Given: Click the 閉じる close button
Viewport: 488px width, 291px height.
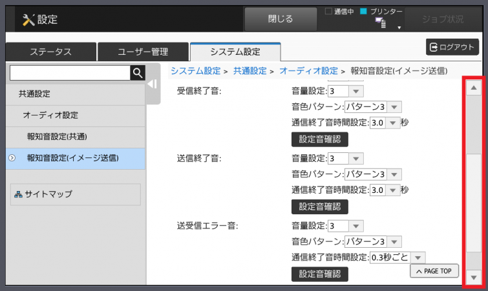Looking at the screenshot, I should (x=281, y=19).
